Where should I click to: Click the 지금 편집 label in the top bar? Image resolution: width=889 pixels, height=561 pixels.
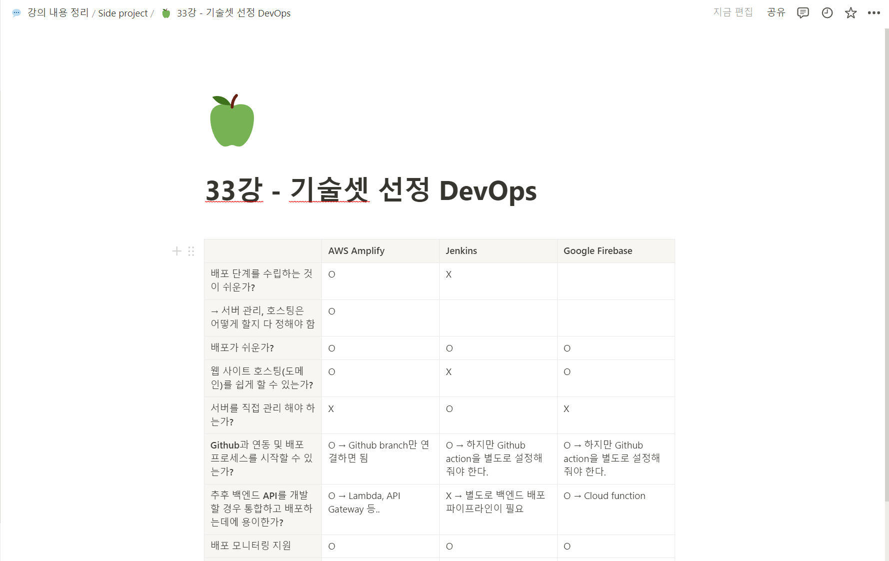(733, 12)
